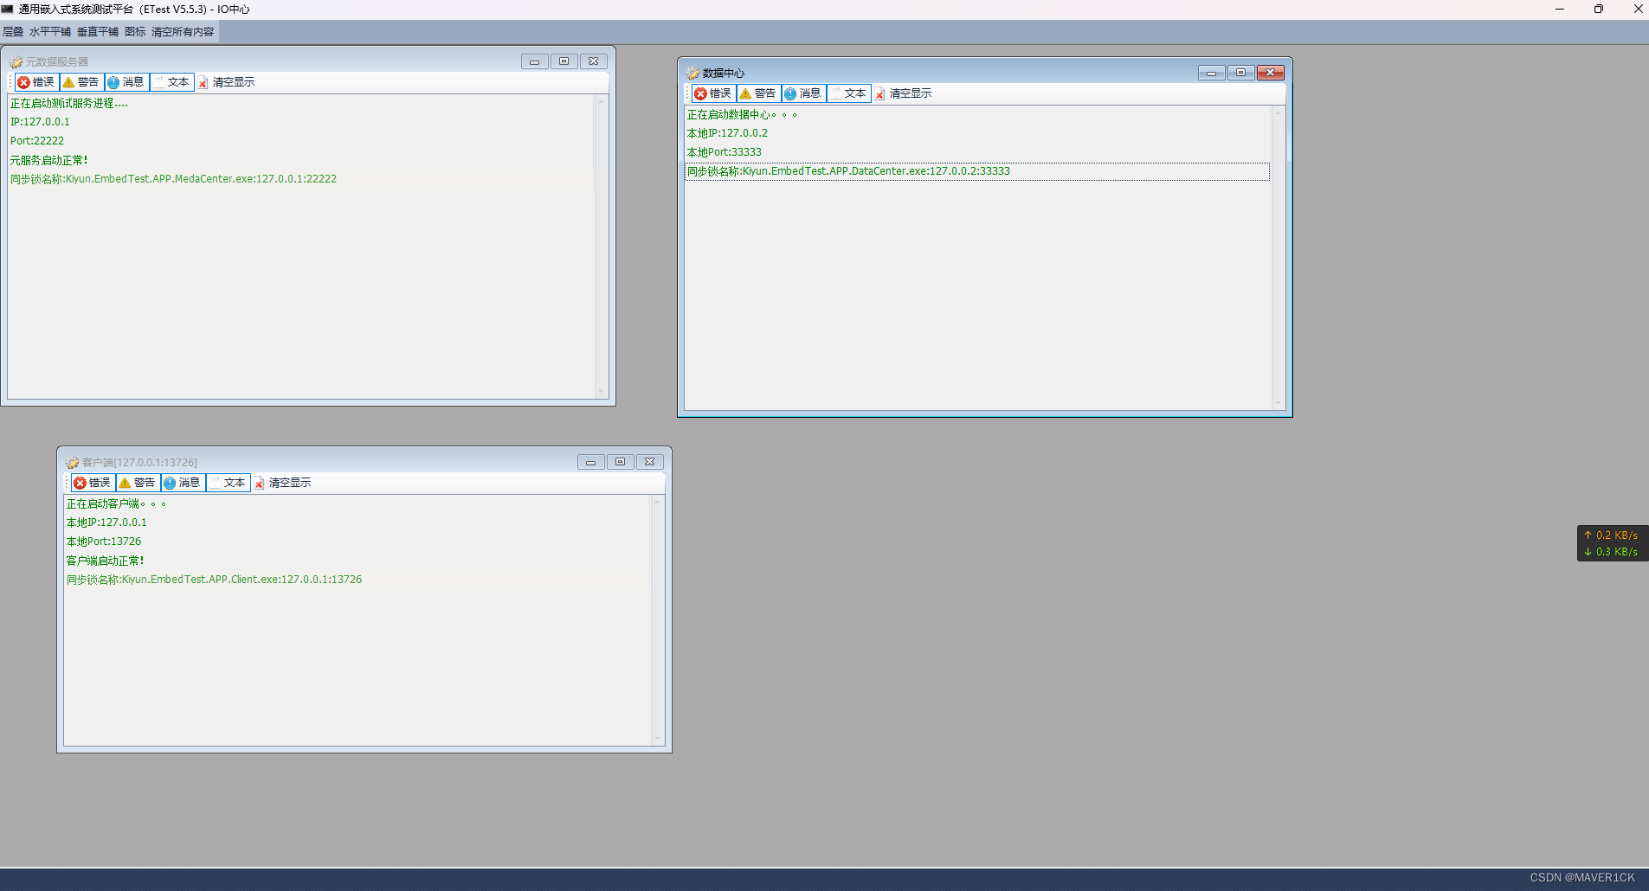Click 清空显示 in 数据中心 window
1649x891 pixels.
(904, 93)
